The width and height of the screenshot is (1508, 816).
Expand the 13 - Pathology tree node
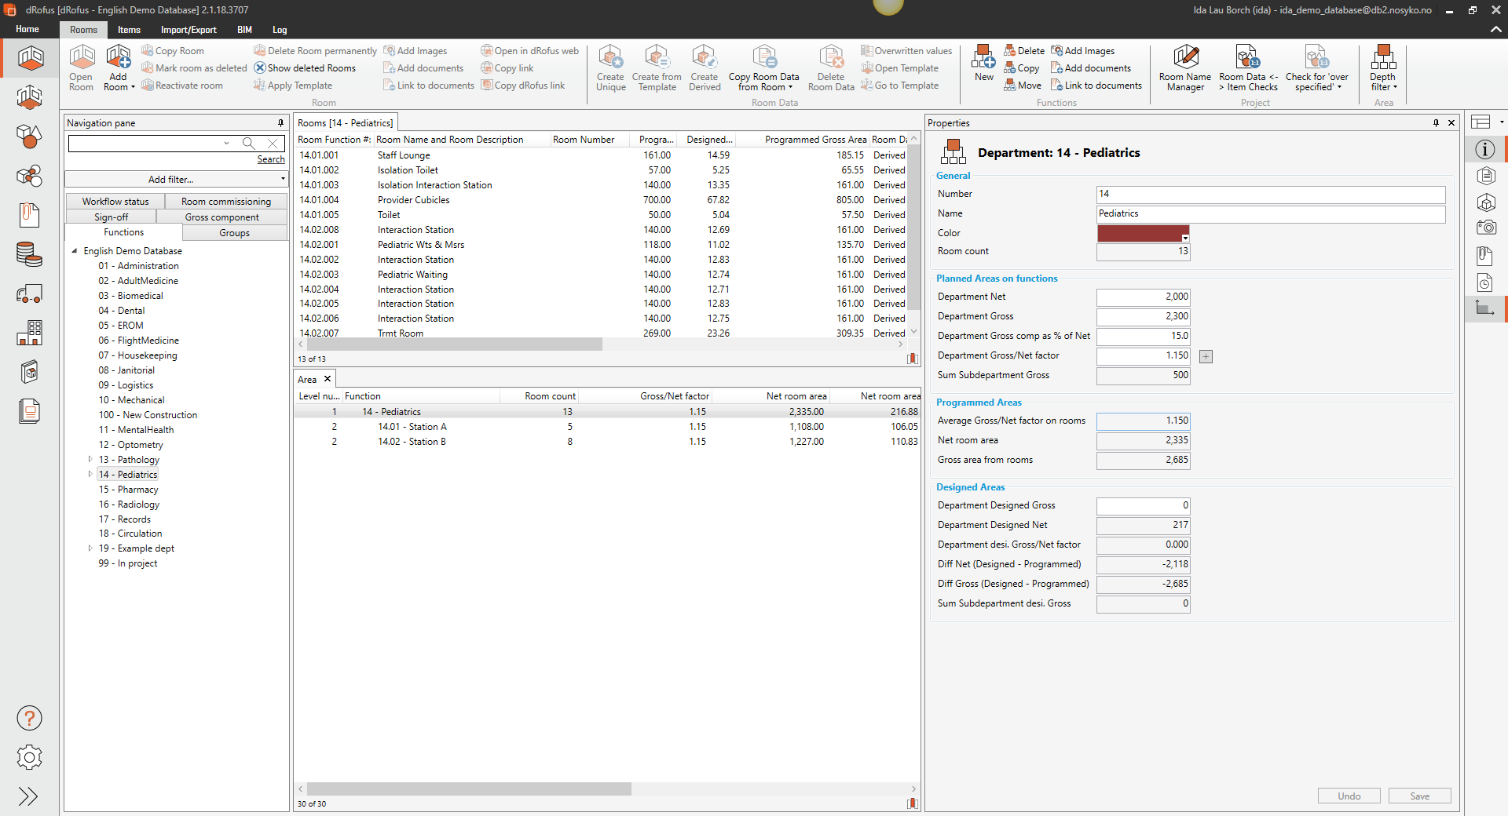click(90, 460)
